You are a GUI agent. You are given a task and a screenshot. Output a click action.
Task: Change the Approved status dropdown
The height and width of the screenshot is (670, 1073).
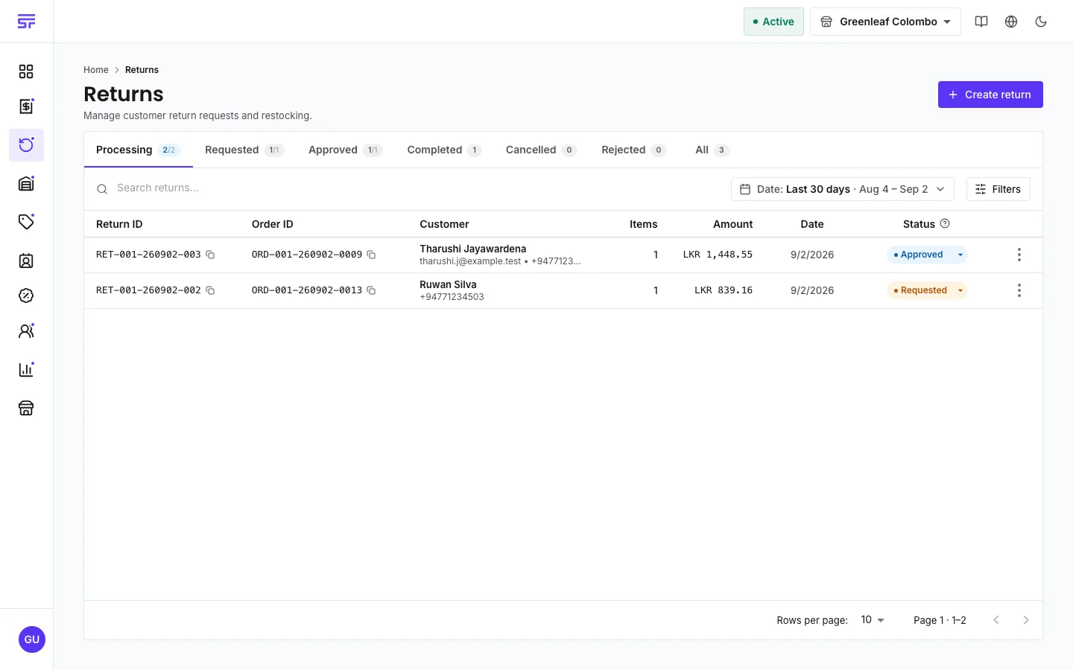(x=927, y=255)
